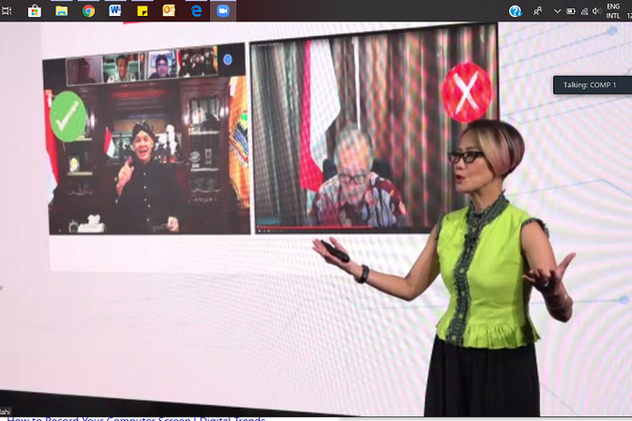Expand hidden system tray icons chevron
The image size is (632, 421).
point(557,11)
